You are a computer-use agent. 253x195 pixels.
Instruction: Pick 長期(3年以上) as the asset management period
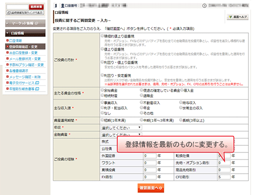click(x=181, y=120)
